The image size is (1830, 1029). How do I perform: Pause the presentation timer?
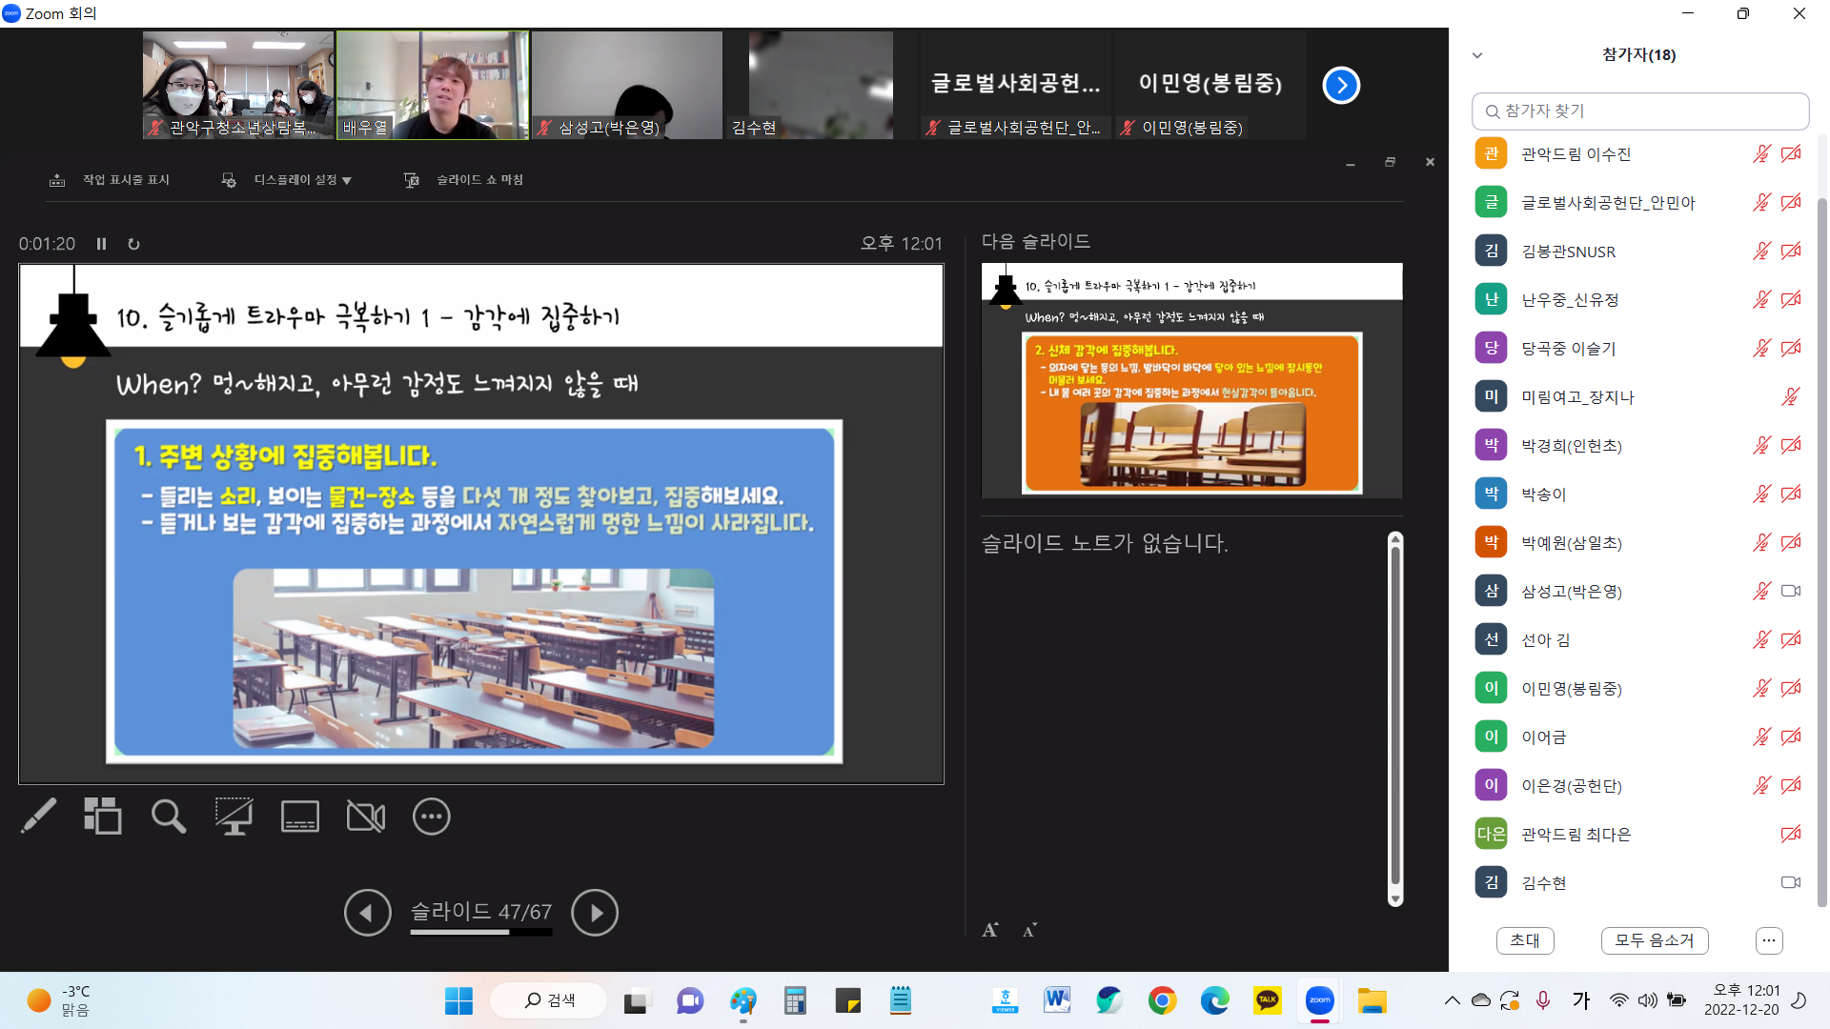pos(101,244)
